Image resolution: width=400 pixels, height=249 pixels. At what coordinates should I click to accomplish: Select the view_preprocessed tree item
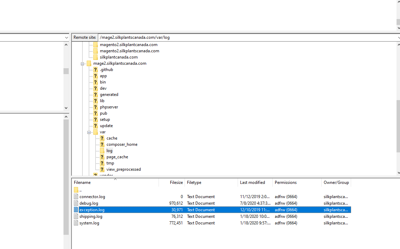click(123, 169)
